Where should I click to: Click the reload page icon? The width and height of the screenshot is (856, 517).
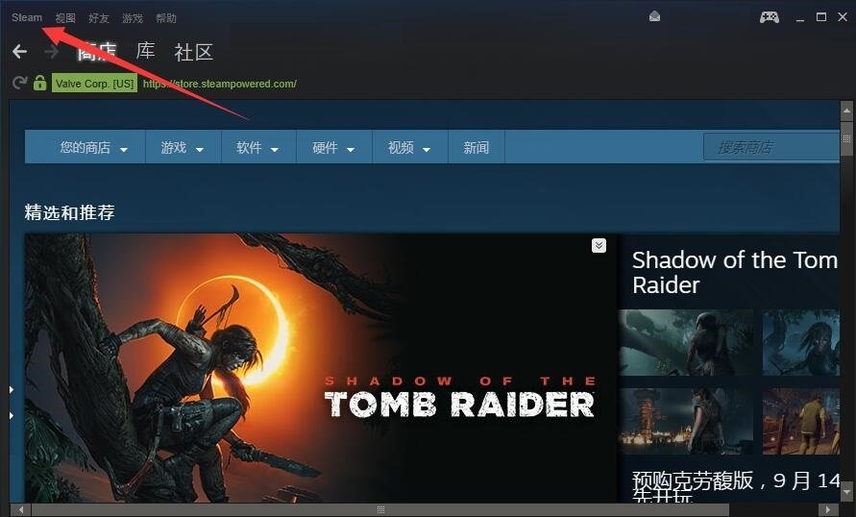[19, 83]
